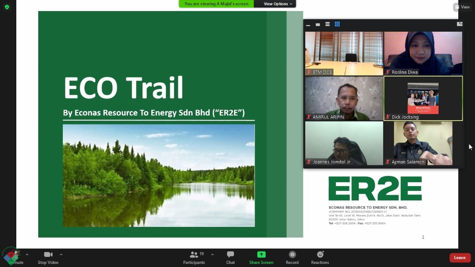Viewport: 475px width, 267px height.
Task: Click the forest lake photo on slide
Action: 159,176
